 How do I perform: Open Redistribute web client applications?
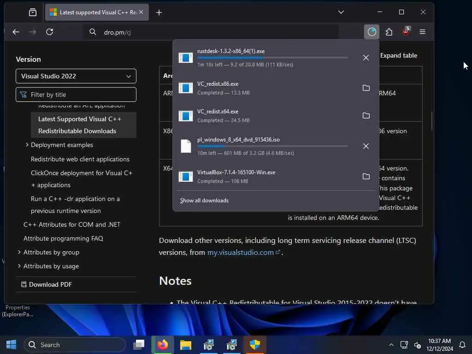[80, 159]
